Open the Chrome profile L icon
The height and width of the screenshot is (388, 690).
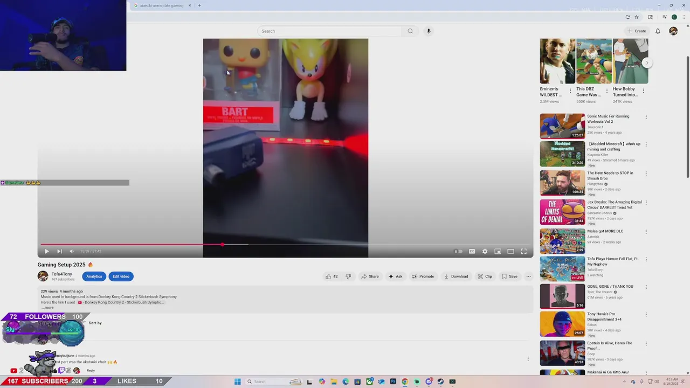click(x=674, y=17)
